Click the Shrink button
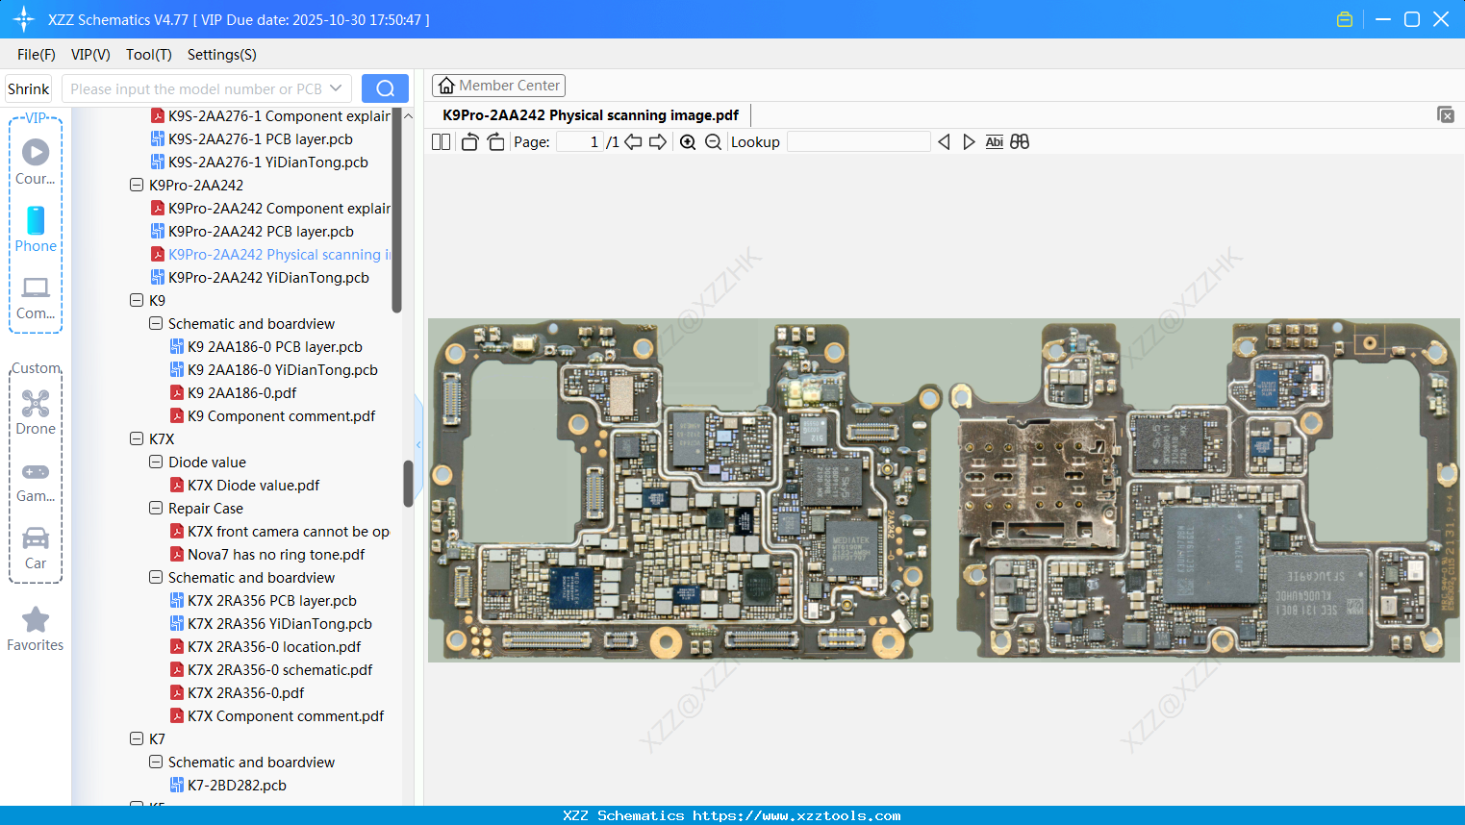Viewport: 1465px width, 825px height. tap(28, 88)
